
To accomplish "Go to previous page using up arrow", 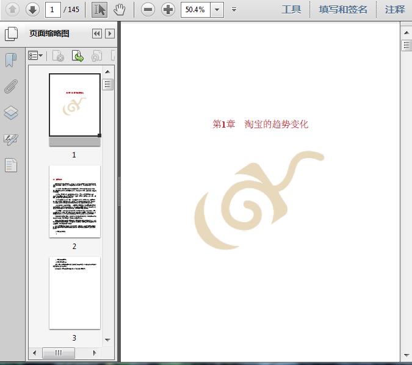I will pyautogui.click(x=12, y=10).
